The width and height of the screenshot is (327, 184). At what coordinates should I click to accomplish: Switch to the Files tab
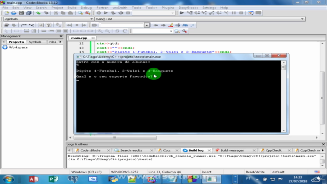pos(53,42)
